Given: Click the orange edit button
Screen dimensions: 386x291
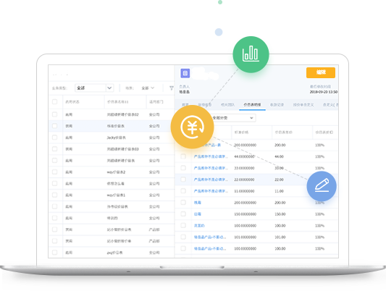Looking at the screenshot, I should click(321, 72).
